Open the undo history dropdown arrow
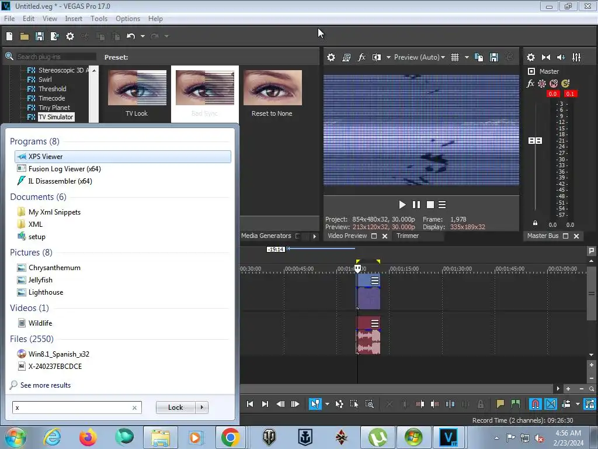 tap(142, 36)
